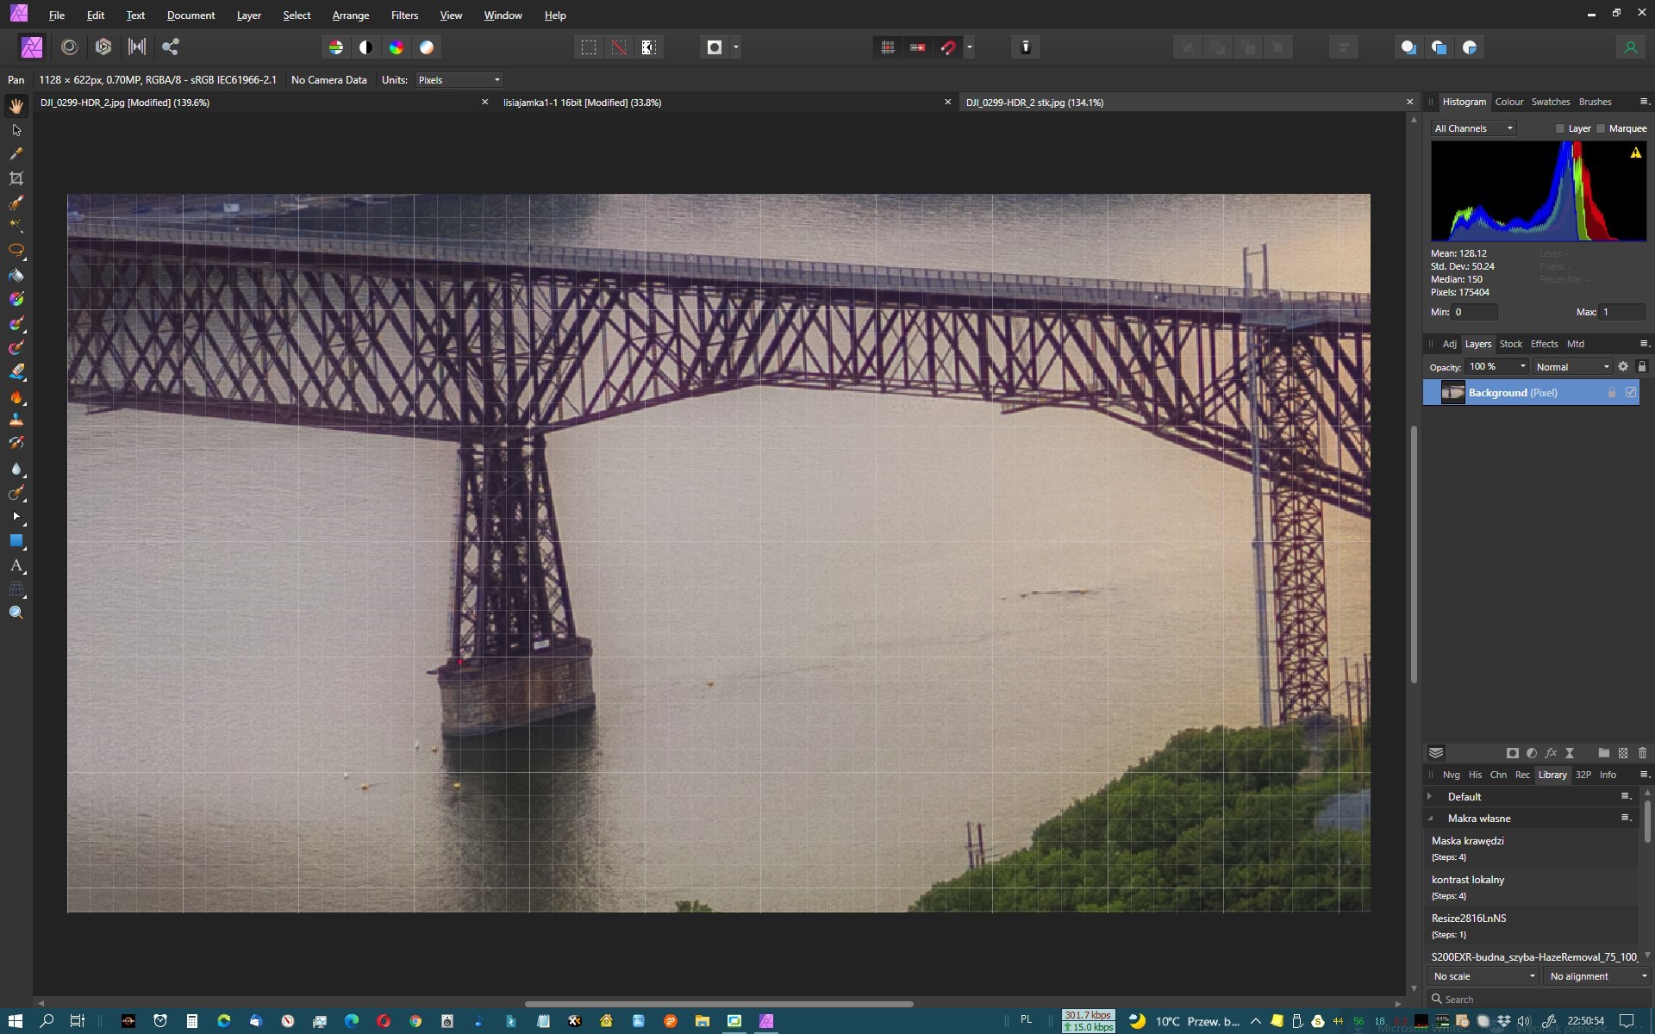
Task: Open the layer effects fx icon
Action: [x=1551, y=753]
